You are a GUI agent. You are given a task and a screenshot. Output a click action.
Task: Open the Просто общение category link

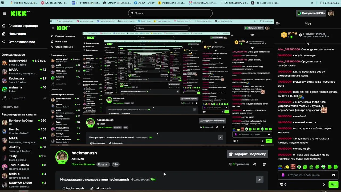pyautogui.click(x=83, y=164)
